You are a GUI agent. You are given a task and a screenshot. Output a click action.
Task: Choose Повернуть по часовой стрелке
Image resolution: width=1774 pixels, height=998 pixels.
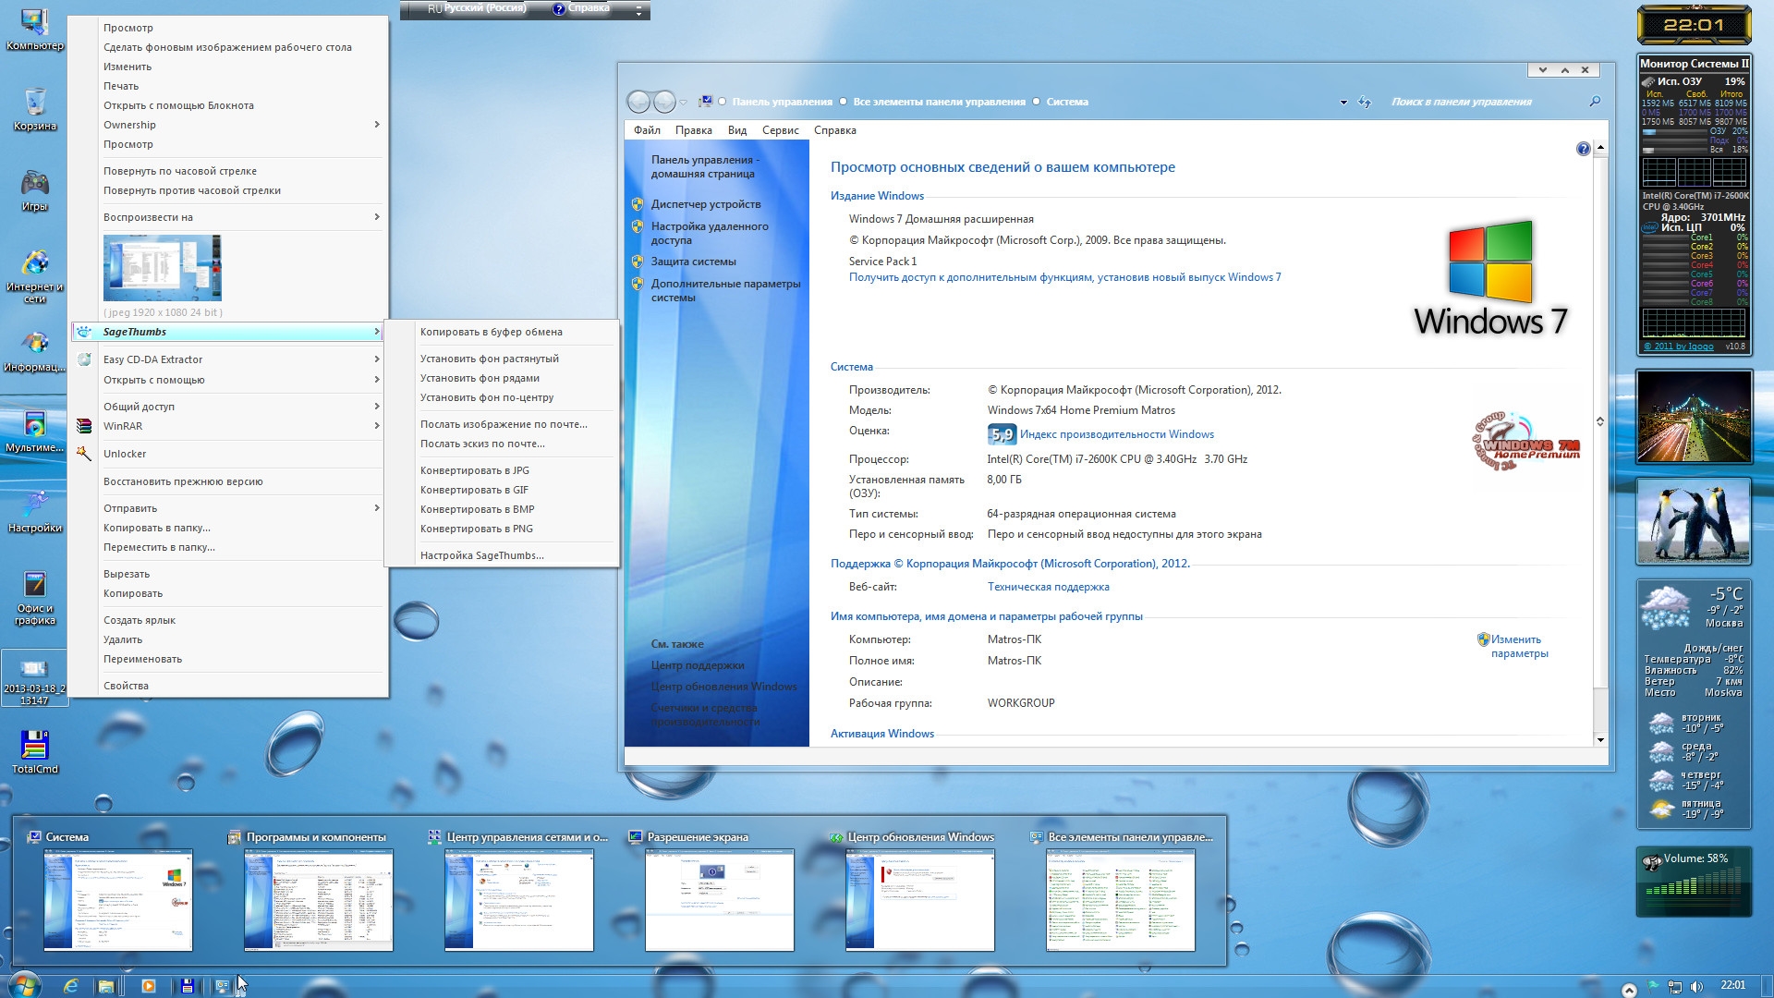click(229, 171)
